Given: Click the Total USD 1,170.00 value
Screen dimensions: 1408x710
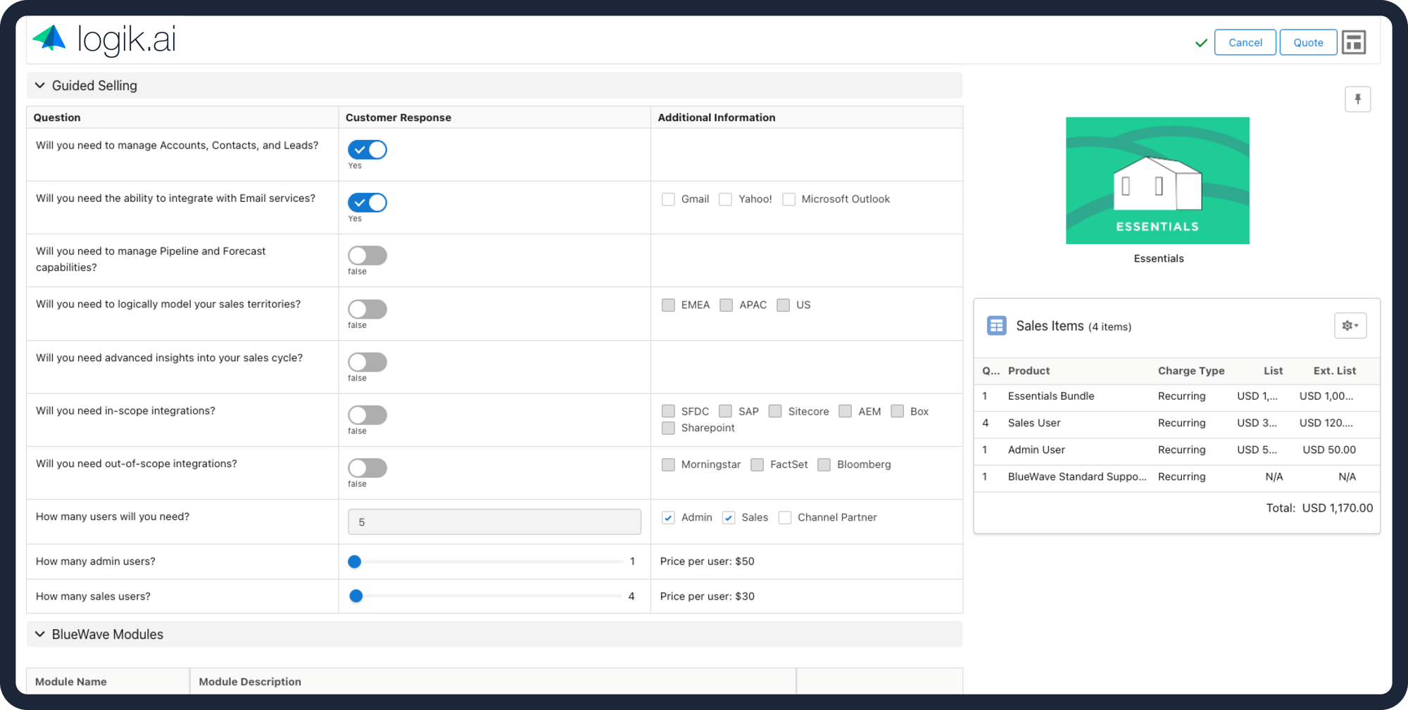Looking at the screenshot, I should click(x=1337, y=508).
